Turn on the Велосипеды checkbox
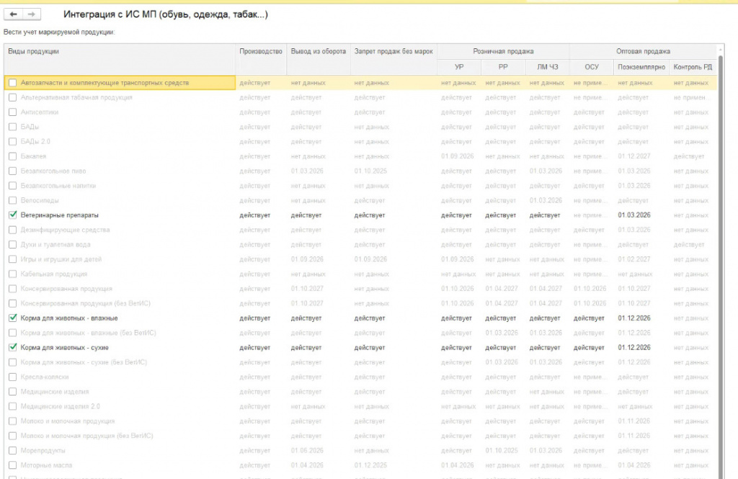The image size is (738, 479). tap(13, 200)
